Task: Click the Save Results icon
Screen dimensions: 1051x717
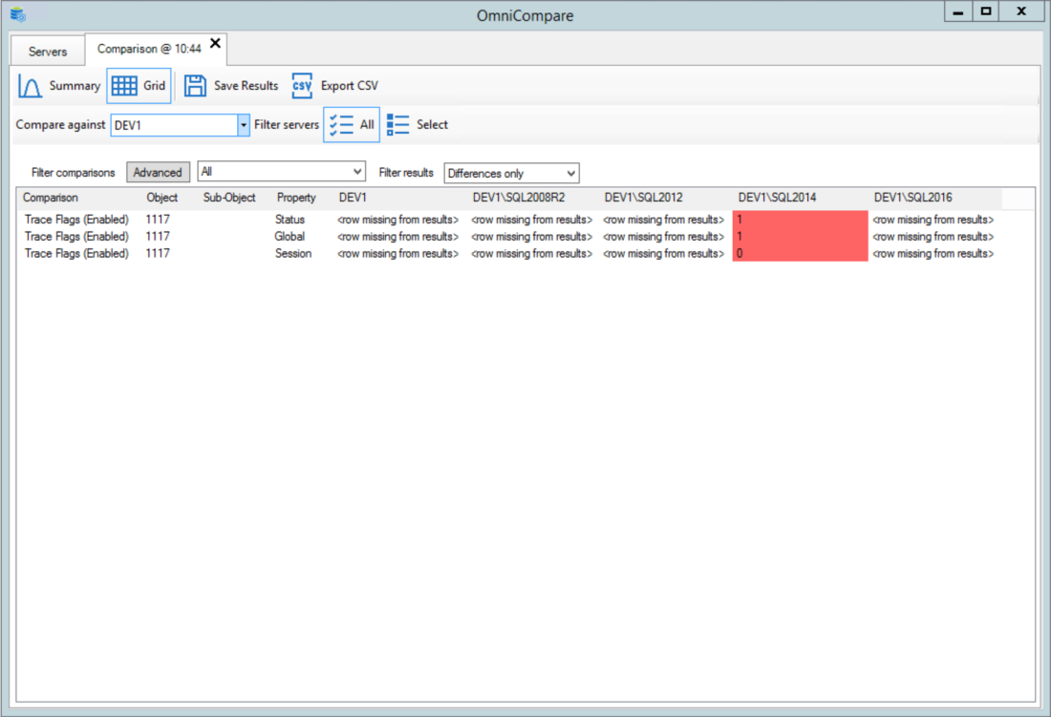Action: click(x=196, y=85)
